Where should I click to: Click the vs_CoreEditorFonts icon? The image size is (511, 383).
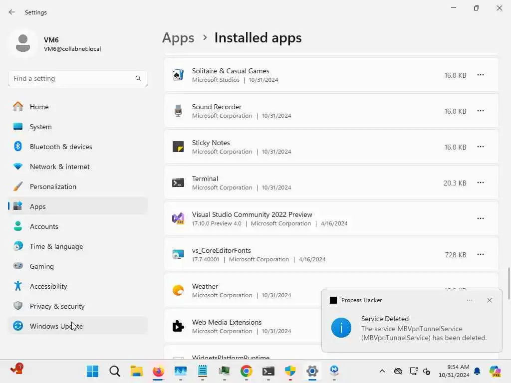tap(178, 254)
